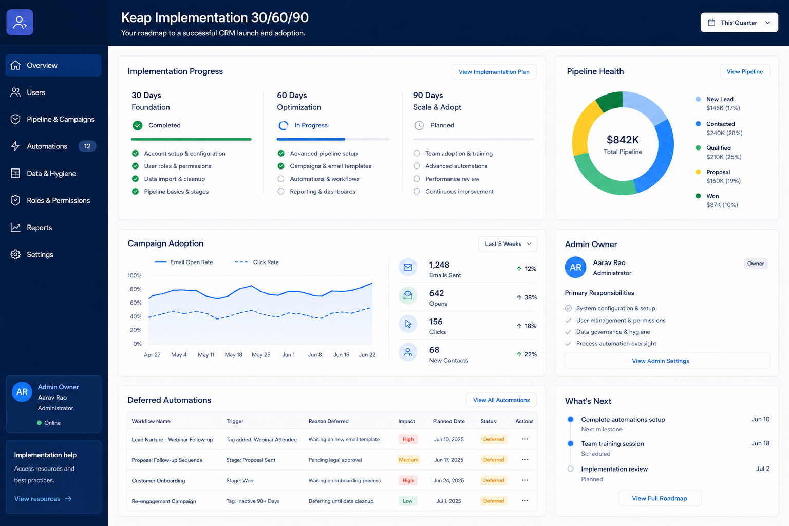Click the Owner badge beside Aarav Rao
This screenshot has width=789, height=526.
pyautogui.click(x=756, y=264)
